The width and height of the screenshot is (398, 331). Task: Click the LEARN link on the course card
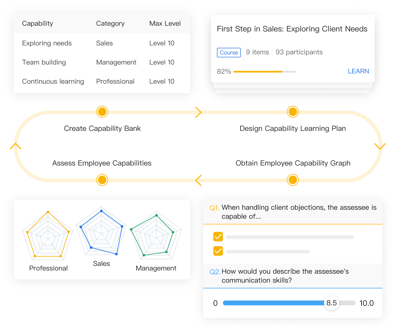358,71
